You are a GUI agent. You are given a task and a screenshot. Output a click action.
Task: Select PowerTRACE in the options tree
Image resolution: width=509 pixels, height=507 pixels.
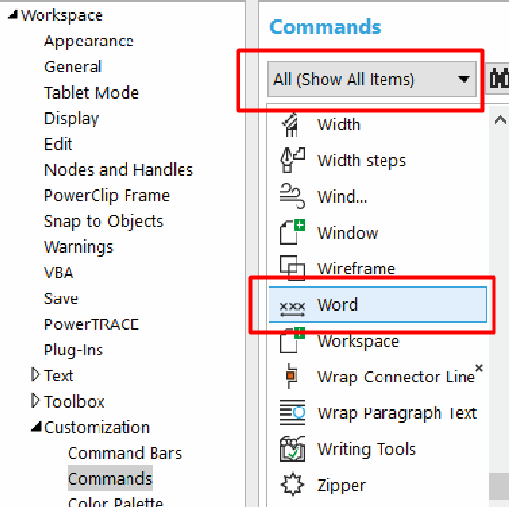click(92, 324)
